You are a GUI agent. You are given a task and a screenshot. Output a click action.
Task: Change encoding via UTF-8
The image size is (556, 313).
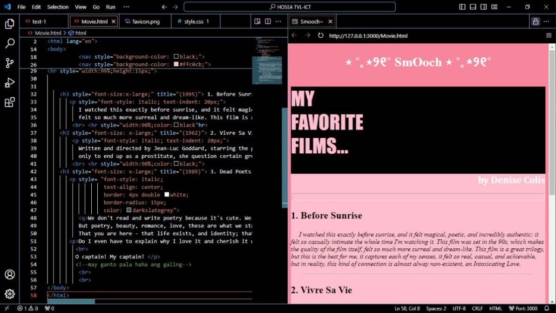point(459,308)
